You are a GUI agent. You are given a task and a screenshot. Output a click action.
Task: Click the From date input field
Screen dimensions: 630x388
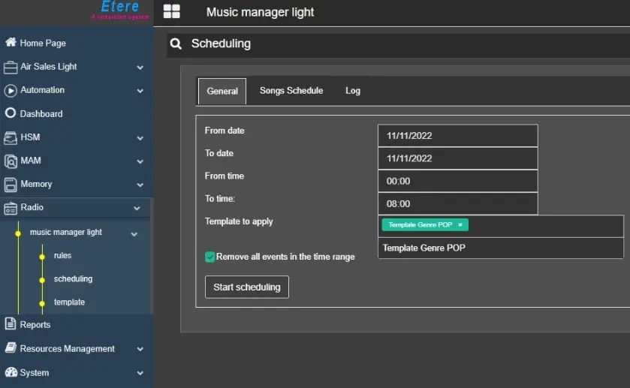click(x=457, y=136)
